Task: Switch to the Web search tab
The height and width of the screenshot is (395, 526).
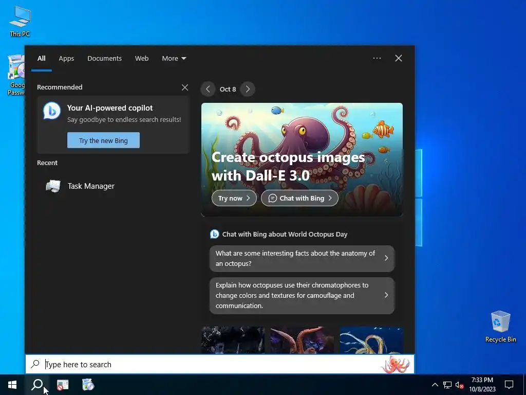Action: tap(142, 59)
